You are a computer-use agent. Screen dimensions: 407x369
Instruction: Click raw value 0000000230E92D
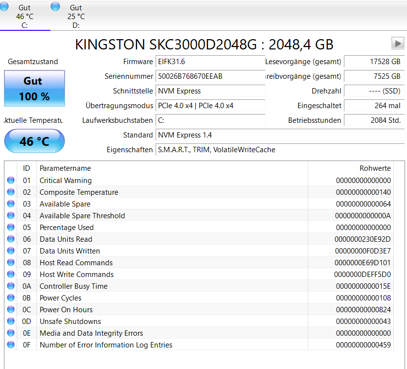362,239
